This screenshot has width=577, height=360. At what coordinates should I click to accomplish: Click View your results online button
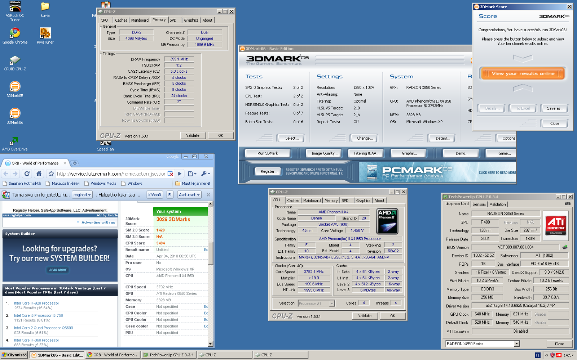(523, 73)
